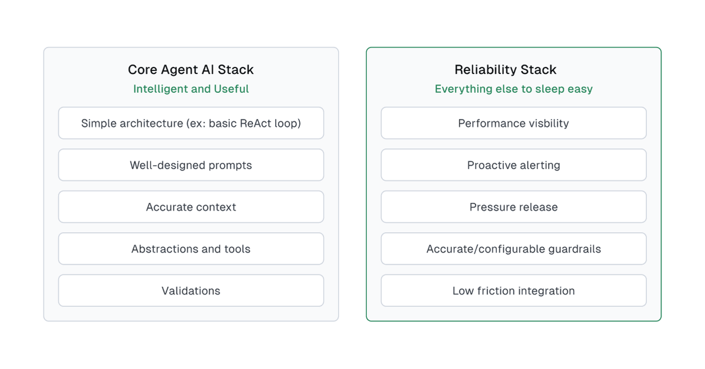Image resolution: width=705 pixels, height=369 pixels.
Task: Select the green Intelligent and Useful subtitle
Action: (x=191, y=89)
